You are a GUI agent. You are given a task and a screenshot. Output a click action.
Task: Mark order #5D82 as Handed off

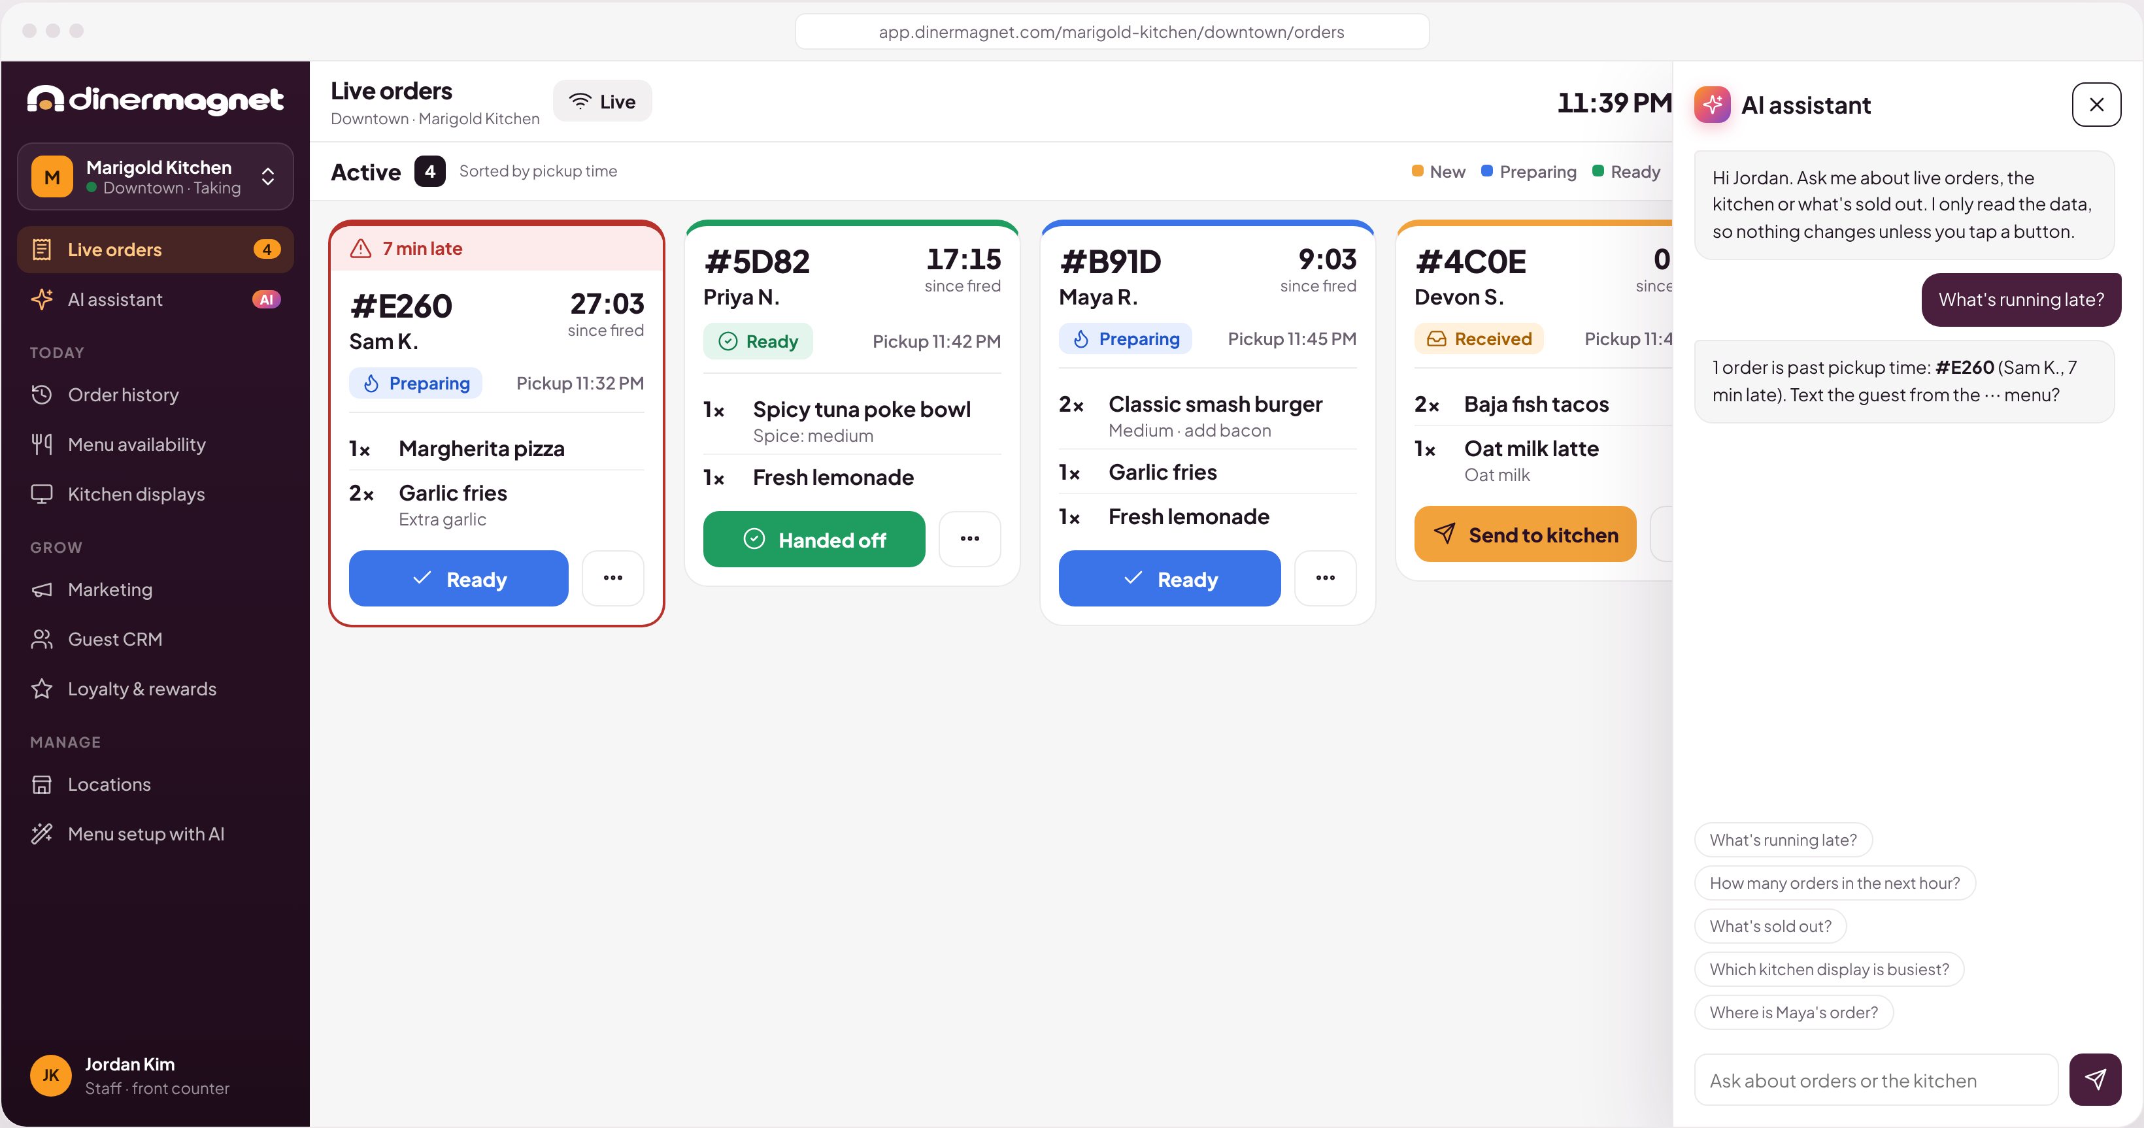click(814, 539)
